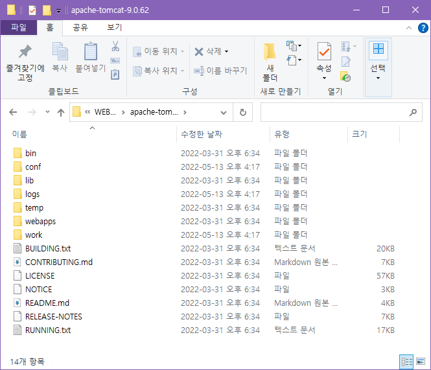Select the CONTRIBUTING.md file icon

pyautogui.click(x=17, y=262)
